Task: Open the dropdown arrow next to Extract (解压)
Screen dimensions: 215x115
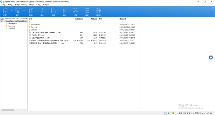Action: click(x=24, y=10)
